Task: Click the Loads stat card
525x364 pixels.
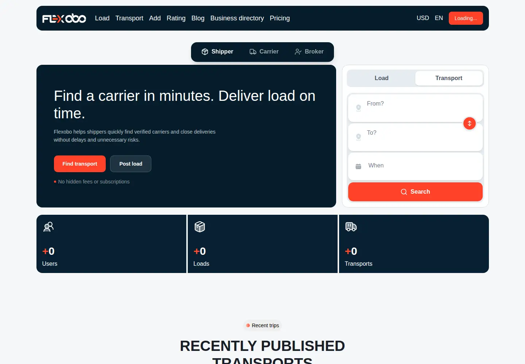Action: tap(262, 244)
